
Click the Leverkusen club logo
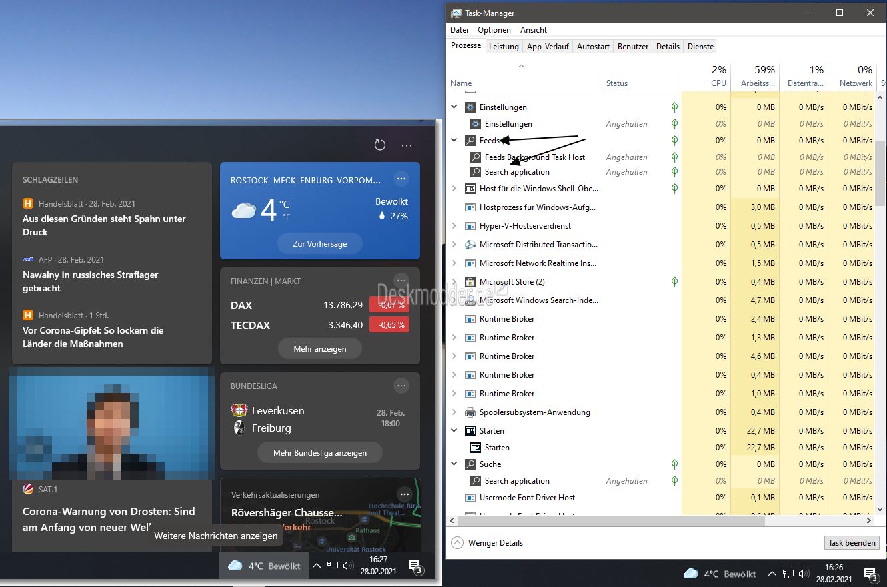(239, 410)
